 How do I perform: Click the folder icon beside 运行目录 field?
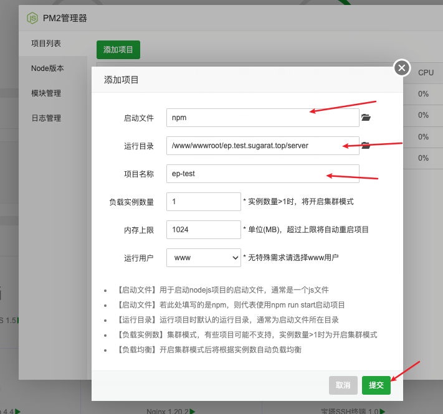pos(366,145)
